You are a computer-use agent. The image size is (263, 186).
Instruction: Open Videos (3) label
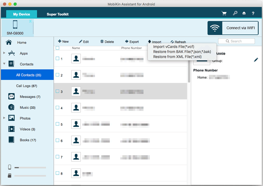click(x=27, y=129)
